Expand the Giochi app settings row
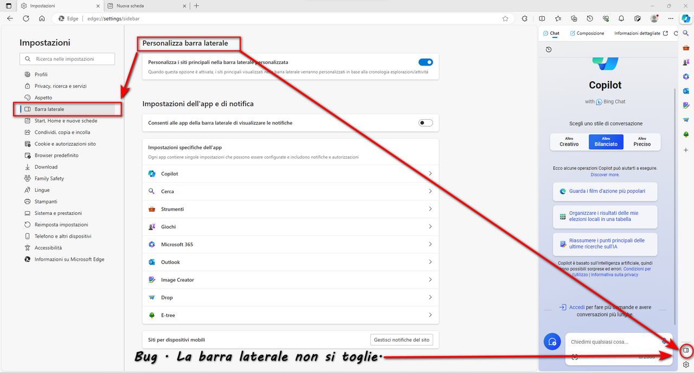 pyautogui.click(x=291, y=227)
